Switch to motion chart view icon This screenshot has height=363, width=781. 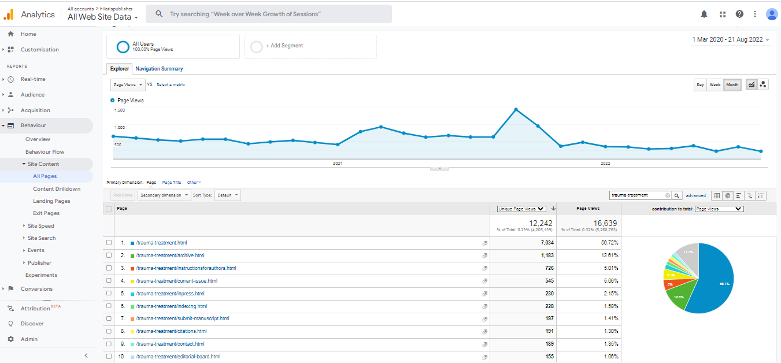point(763,85)
